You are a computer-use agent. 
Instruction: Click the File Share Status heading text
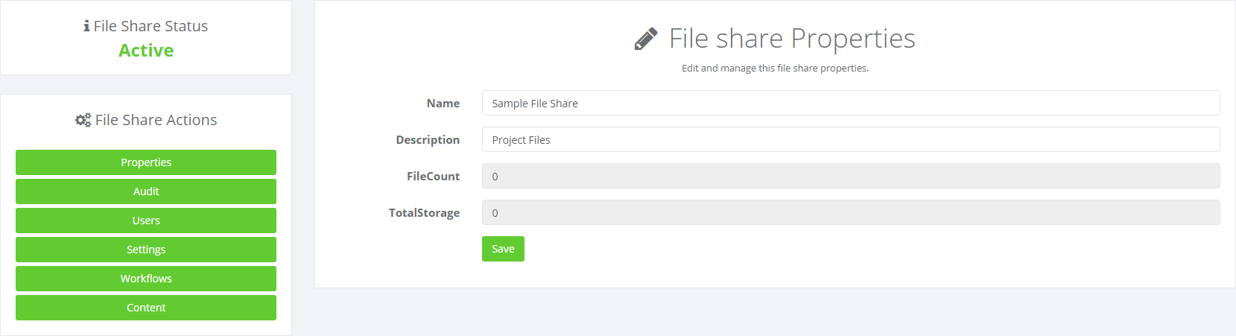pyautogui.click(x=151, y=26)
